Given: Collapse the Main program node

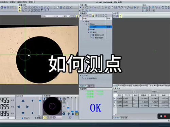Looking at the screenshot, I should 86,24.
